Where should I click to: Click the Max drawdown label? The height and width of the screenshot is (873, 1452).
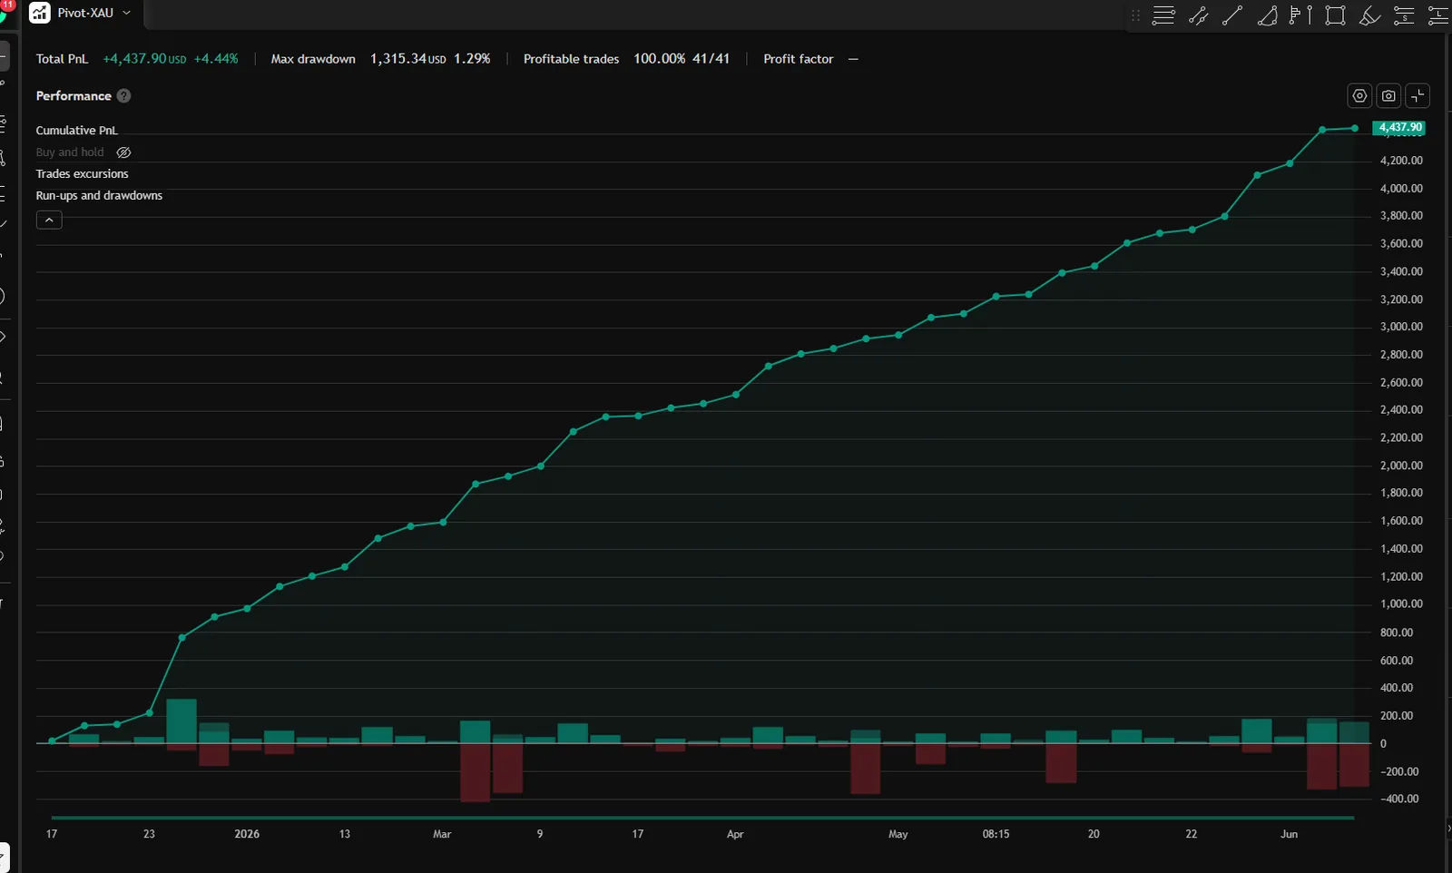pyautogui.click(x=313, y=58)
